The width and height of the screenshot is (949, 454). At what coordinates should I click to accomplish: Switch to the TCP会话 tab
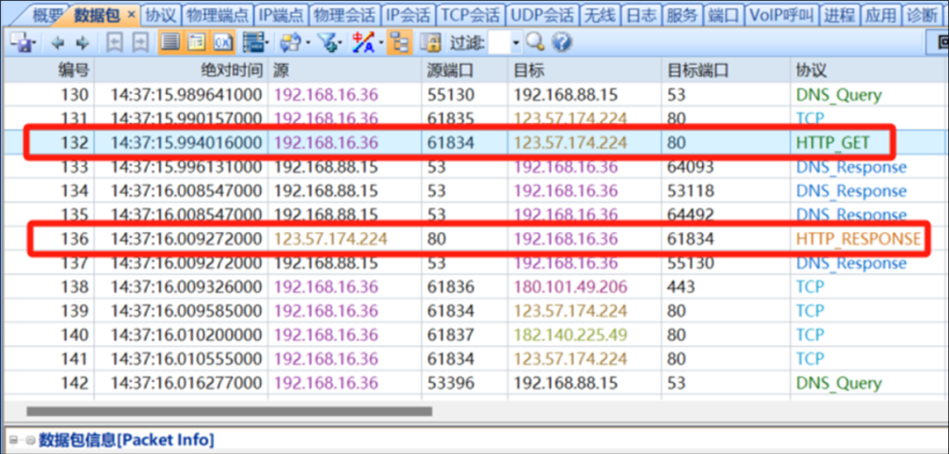(470, 15)
